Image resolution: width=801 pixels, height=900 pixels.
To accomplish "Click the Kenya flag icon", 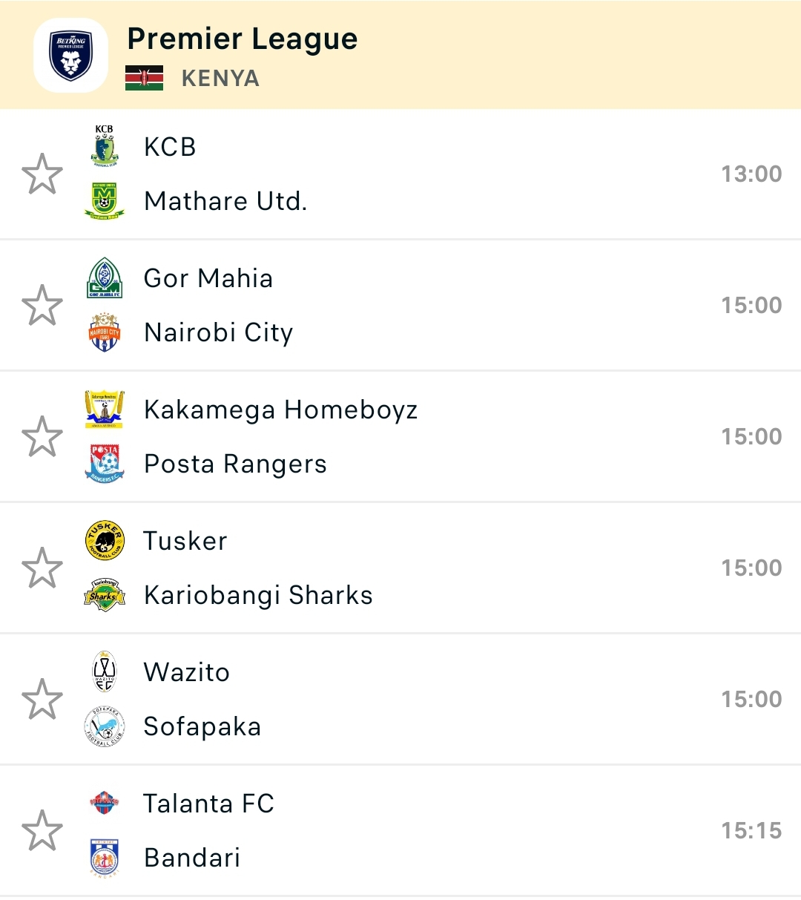I will click(x=144, y=78).
